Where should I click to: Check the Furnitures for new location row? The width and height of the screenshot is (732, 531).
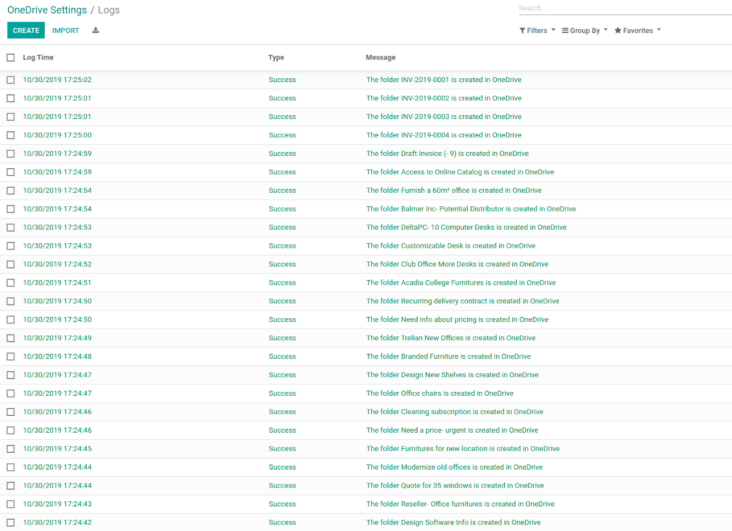pyautogui.click(x=11, y=448)
